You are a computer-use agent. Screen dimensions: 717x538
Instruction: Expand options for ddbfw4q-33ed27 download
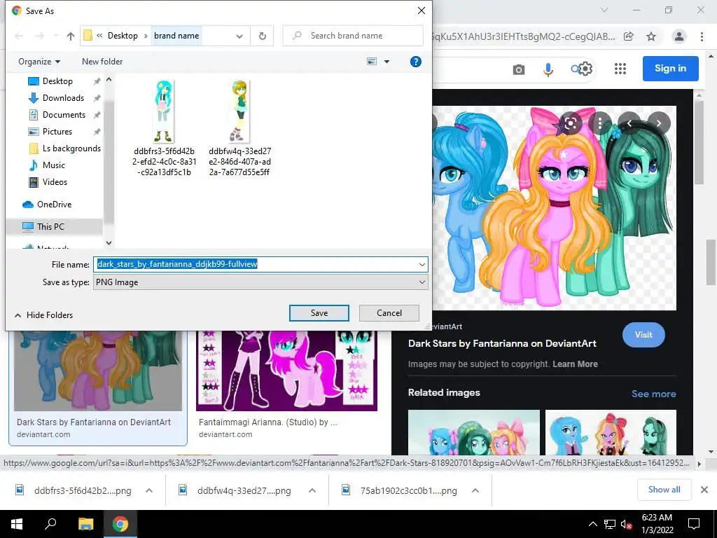coord(312,490)
